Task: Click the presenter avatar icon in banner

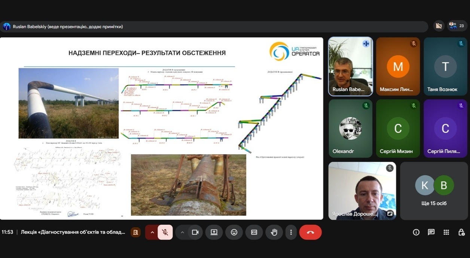Action: (6, 27)
